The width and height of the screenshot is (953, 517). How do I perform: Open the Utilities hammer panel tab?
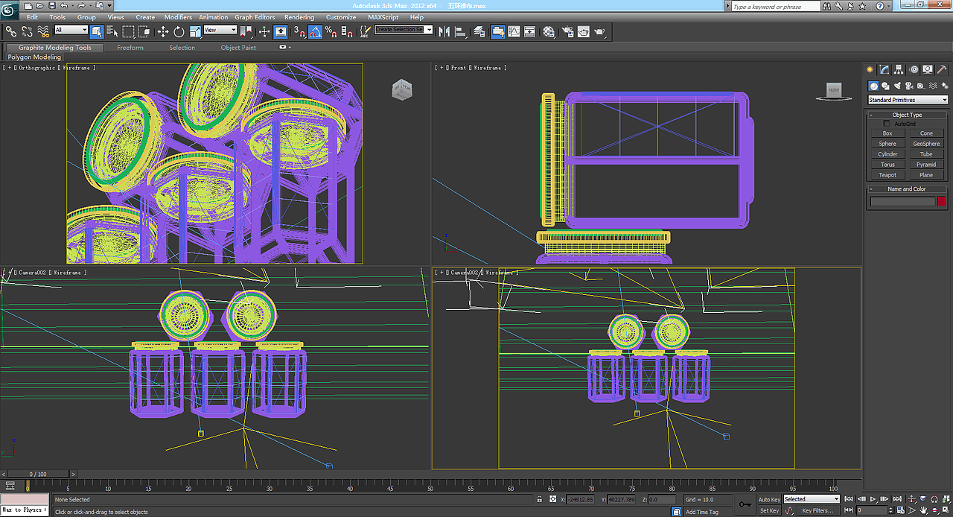tap(941, 69)
